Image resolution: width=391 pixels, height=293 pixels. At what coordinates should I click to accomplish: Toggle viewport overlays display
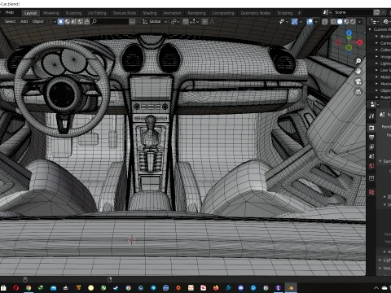[310, 21]
